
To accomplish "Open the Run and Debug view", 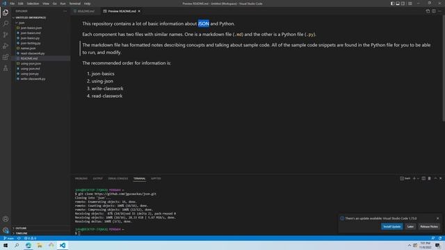I will tap(6, 46).
